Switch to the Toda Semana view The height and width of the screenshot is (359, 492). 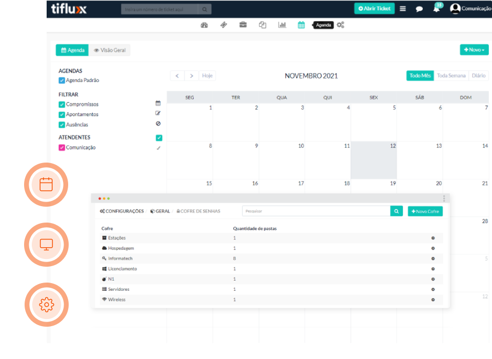(451, 76)
